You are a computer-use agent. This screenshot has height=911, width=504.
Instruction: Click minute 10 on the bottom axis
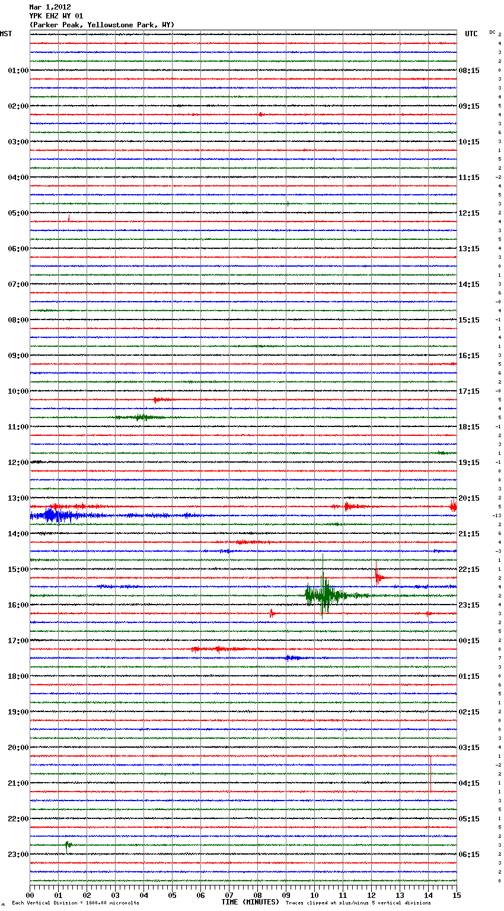[x=314, y=895]
